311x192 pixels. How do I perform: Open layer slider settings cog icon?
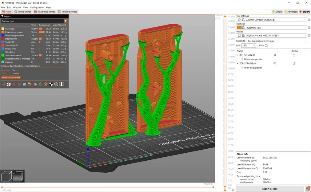coord(233,190)
